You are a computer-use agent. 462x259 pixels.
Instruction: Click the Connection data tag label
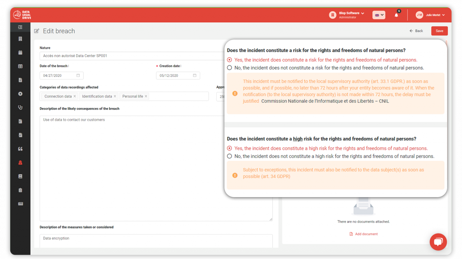(x=58, y=96)
